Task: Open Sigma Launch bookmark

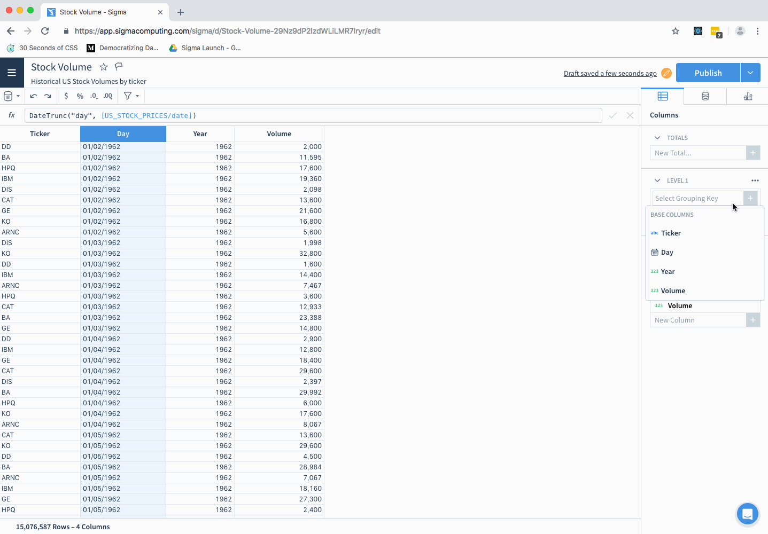Action: coord(205,48)
